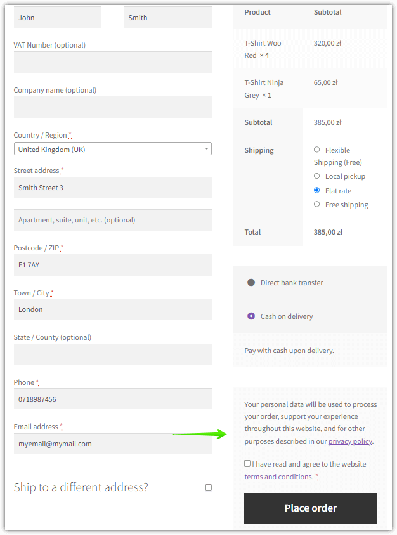This screenshot has width=397, height=535.
Task: Select the Flexible Shipping (Free) radio option
Action: (x=316, y=150)
